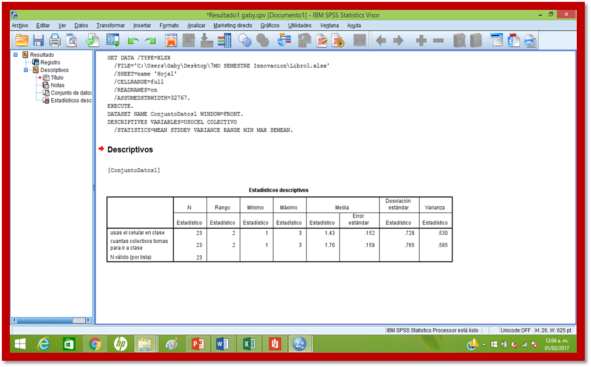Click the Variables icon with colored bars
The image size is (591, 367).
coord(224,40)
